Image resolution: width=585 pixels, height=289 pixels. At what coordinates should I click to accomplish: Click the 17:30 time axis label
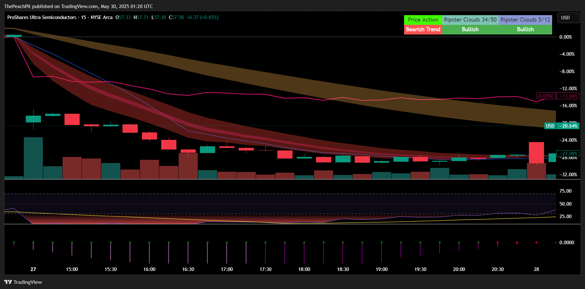[x=265, y=269]
